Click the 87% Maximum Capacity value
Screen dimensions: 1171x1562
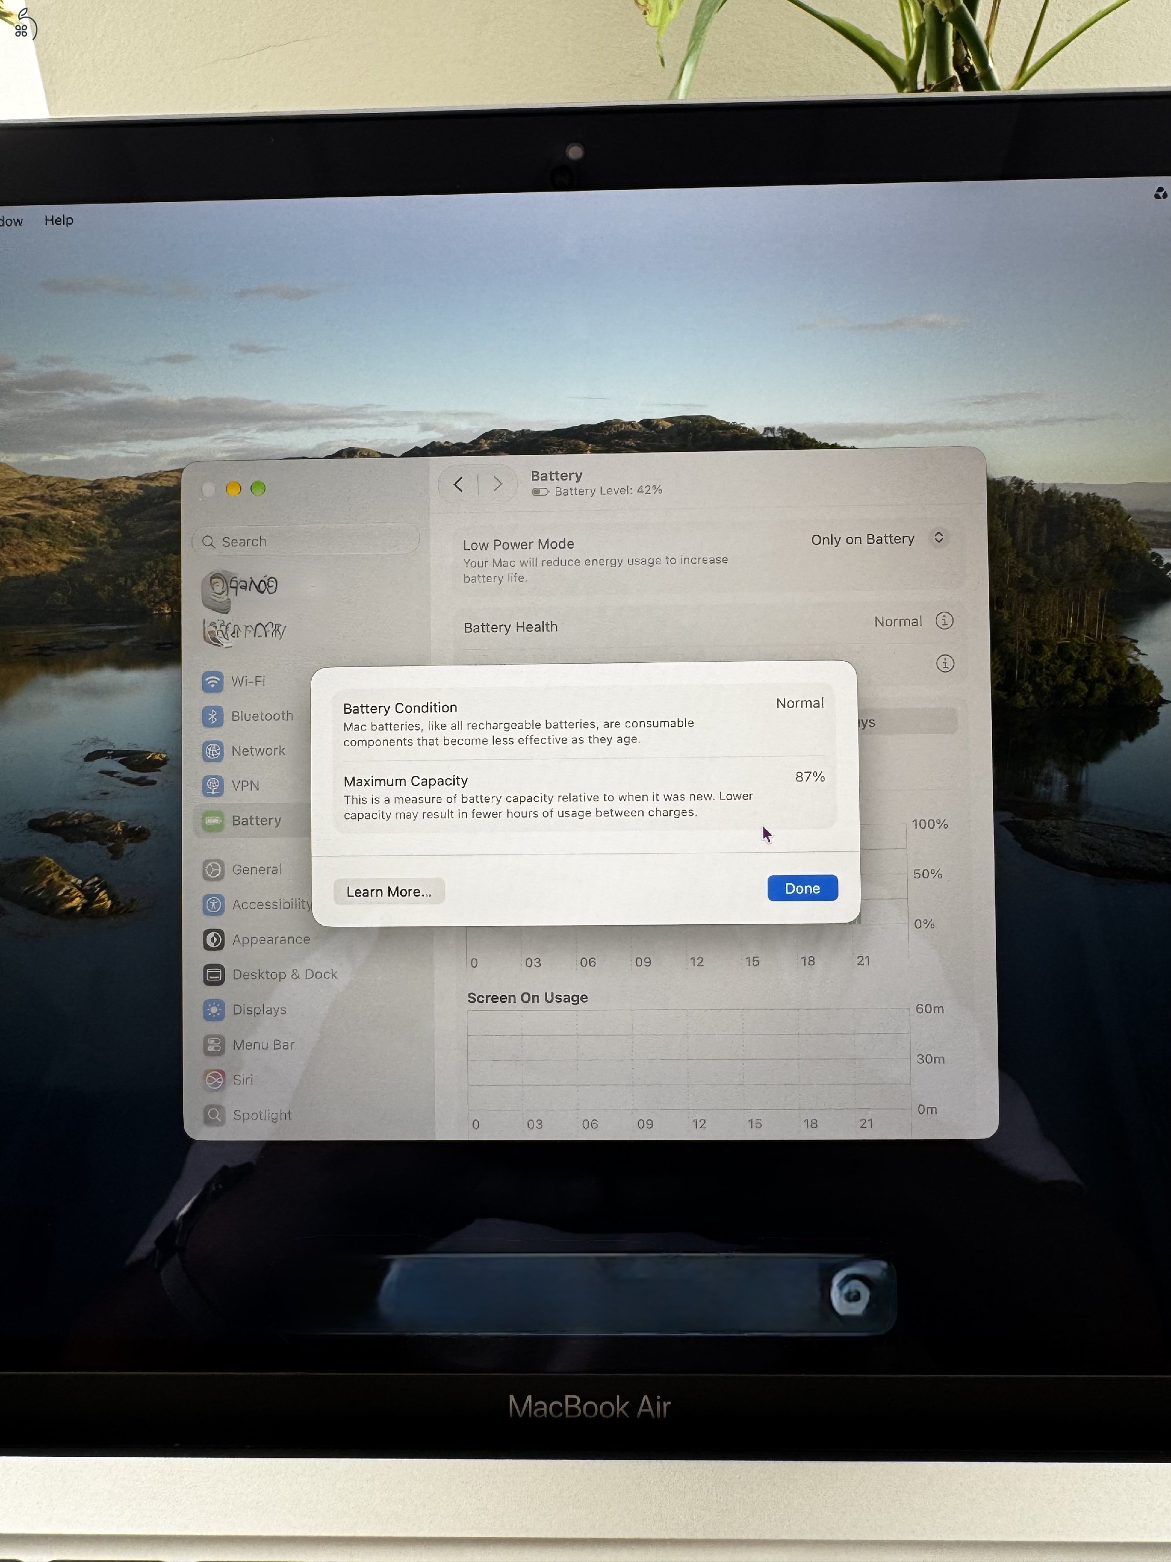810,777
